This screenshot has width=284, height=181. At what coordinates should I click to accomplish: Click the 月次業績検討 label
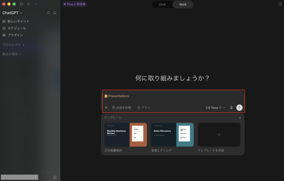tap(113, 150)
